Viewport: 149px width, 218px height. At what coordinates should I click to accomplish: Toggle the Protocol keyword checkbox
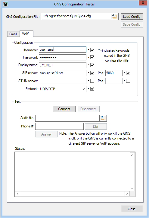coord(92,89)
